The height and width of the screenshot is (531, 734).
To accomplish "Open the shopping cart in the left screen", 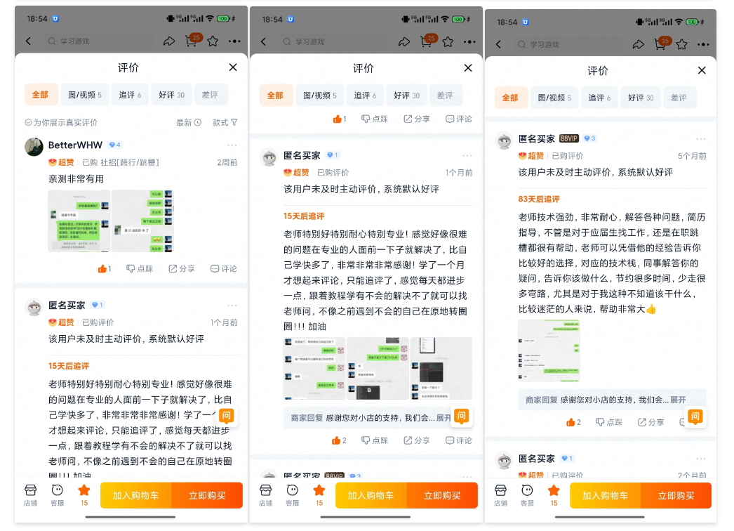I will 191,41.
